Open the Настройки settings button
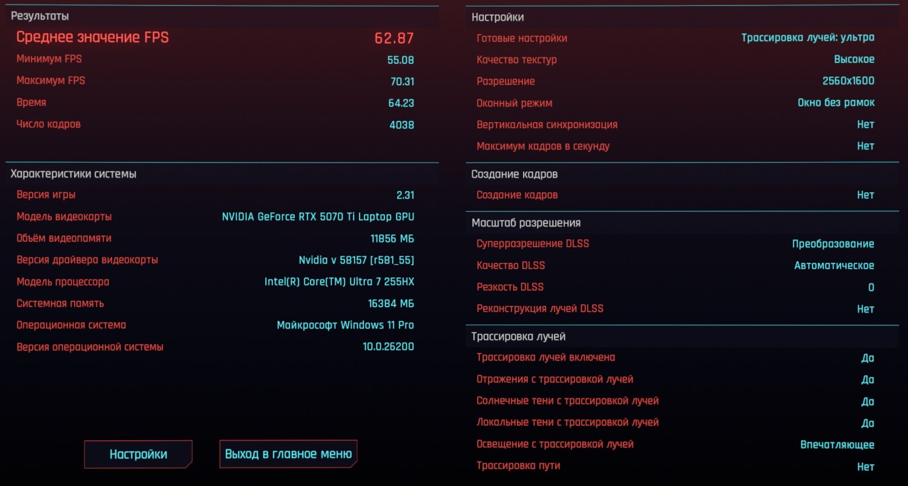This screenshot has height=486, width=908. click(x=138, y=454)
